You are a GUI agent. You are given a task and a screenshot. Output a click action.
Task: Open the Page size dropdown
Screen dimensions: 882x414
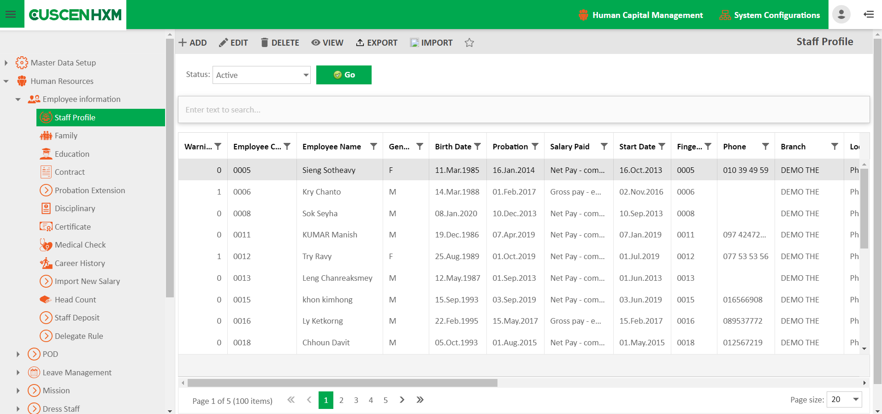tap(844, 400)
